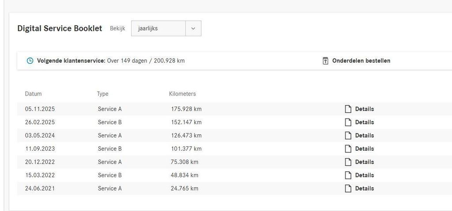Click the Type column header
Viewport: 452px width, 211px height.
pyautogui.click(x=102, y=94)
